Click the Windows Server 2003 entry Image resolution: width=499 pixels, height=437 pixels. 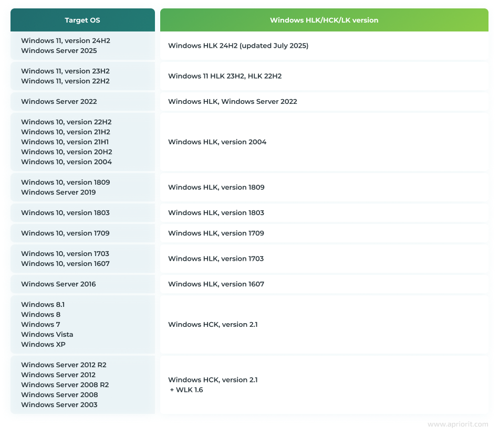(x=59, y=404)
